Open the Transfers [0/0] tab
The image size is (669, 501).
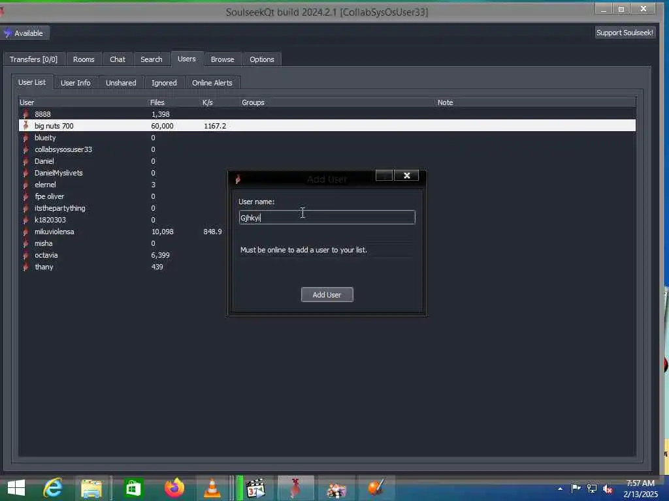tap(33, 59)
